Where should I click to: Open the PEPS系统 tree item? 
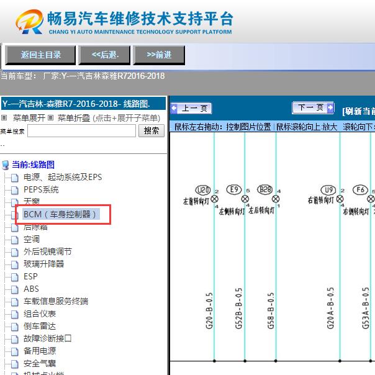41,189
